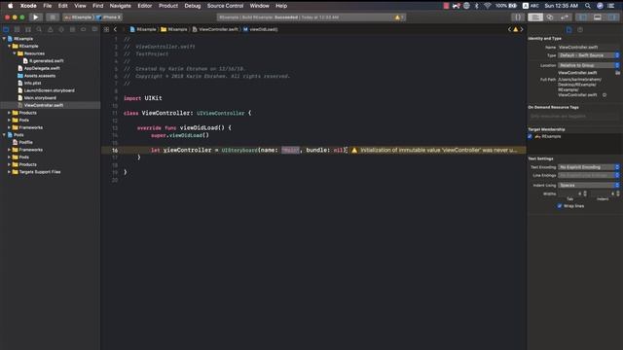623x350 pixels.
Task: Open the File menu
Action: click(x=48, y=6)
